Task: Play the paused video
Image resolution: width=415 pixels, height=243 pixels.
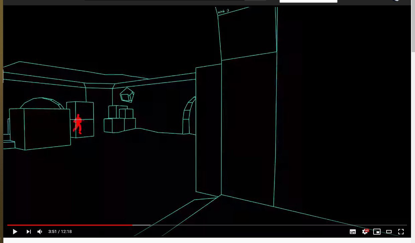Action: tap(15, 232)
